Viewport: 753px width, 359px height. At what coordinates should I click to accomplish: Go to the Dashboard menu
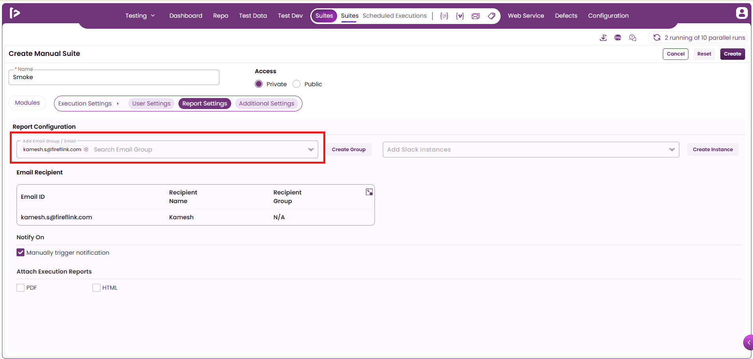point(186,16)
